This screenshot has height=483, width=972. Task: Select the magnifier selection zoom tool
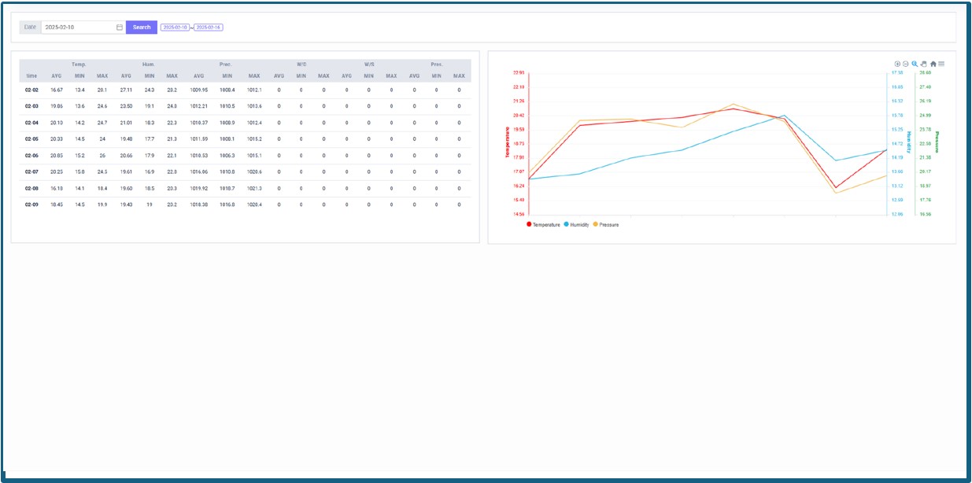pyautogui.click(x=915, y=64)
